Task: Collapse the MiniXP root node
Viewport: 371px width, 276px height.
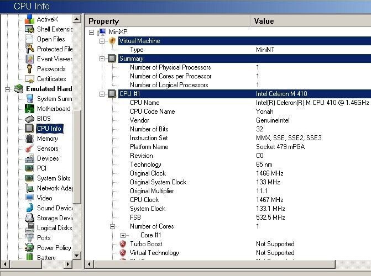Action: click(x=92, y=32)
